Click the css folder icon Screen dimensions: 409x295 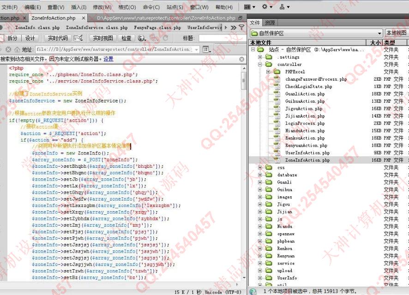coord(269,167)
